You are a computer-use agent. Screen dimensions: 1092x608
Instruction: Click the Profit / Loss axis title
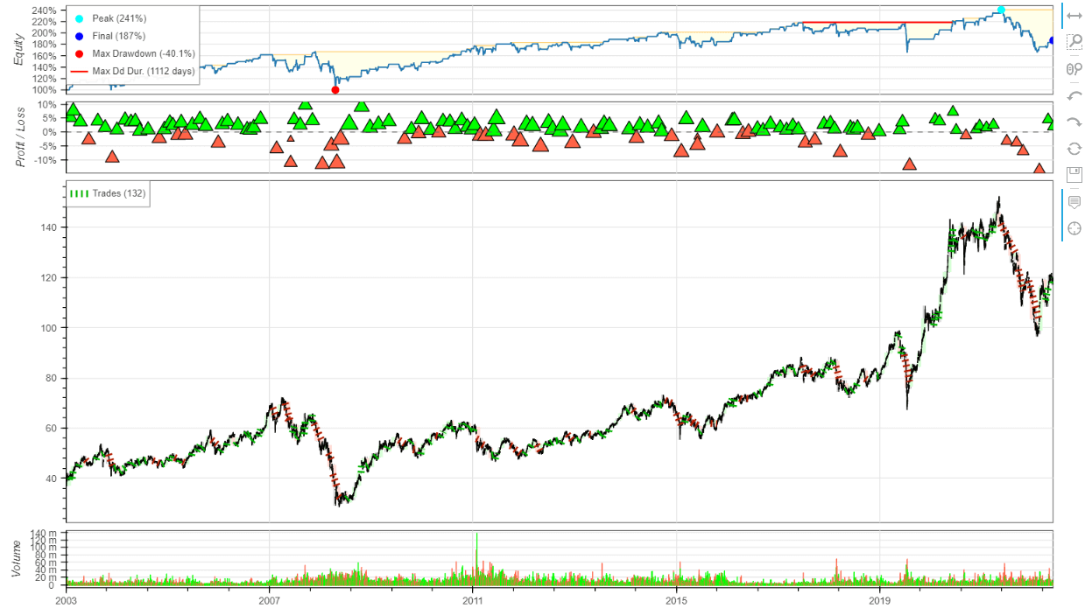pos(19,136)
